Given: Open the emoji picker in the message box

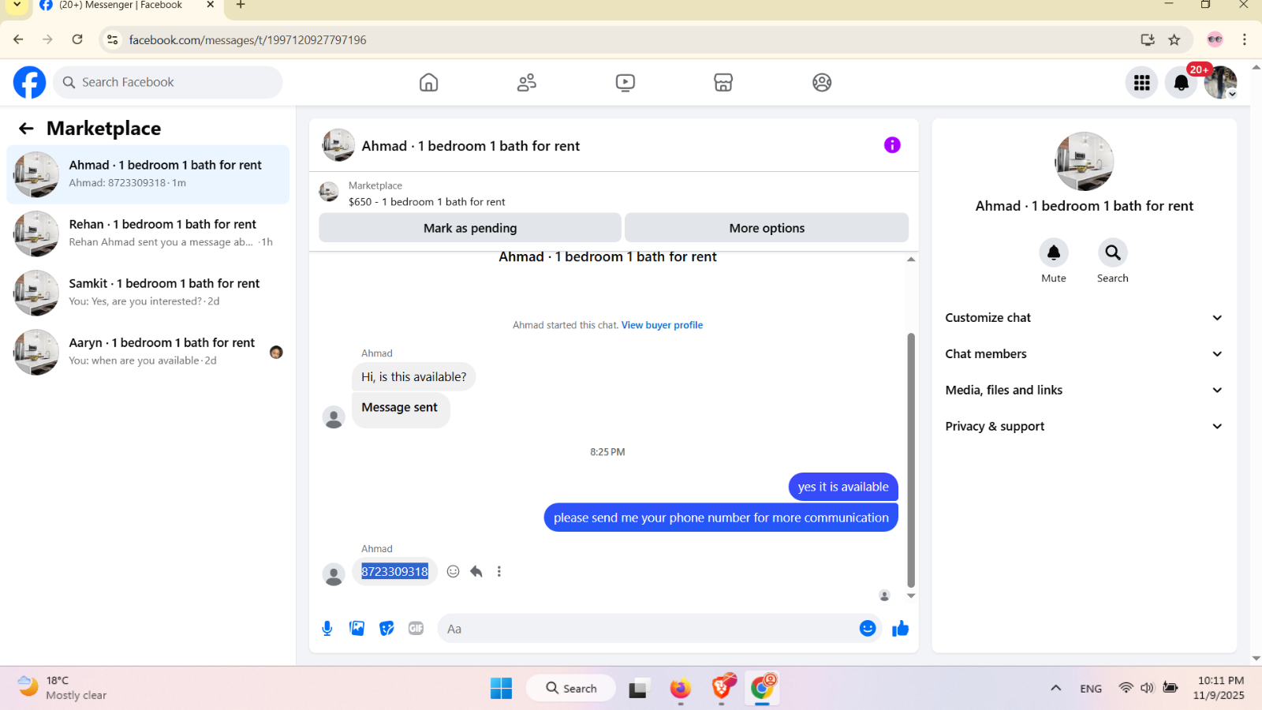Looking at the screenshot, I should point(868,628).
